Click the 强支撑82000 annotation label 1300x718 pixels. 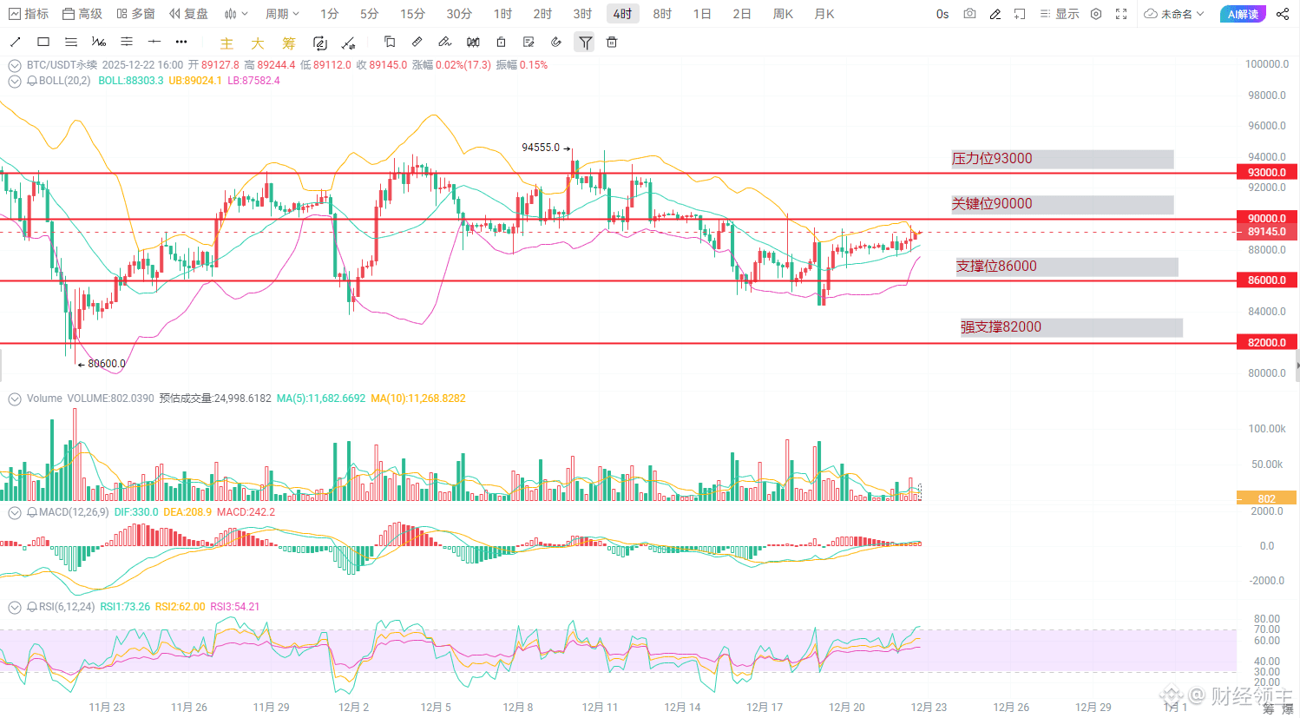tap(1071, 327)
